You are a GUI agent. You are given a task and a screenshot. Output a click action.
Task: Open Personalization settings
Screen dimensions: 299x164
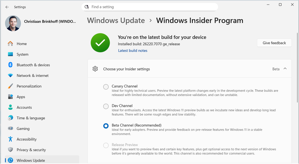point(42,86)
